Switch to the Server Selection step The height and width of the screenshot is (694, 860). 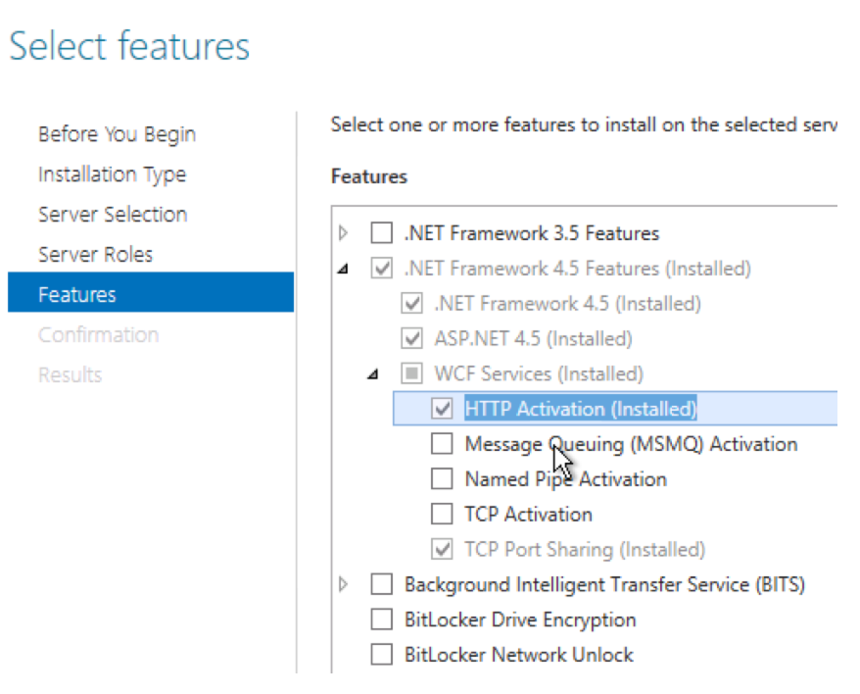click(113, 215)
